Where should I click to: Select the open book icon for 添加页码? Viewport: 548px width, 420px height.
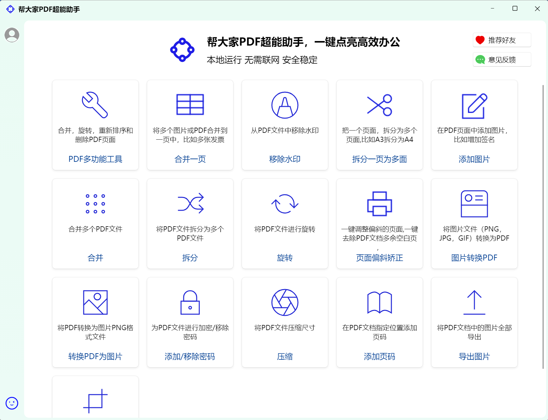coord(379,302)
